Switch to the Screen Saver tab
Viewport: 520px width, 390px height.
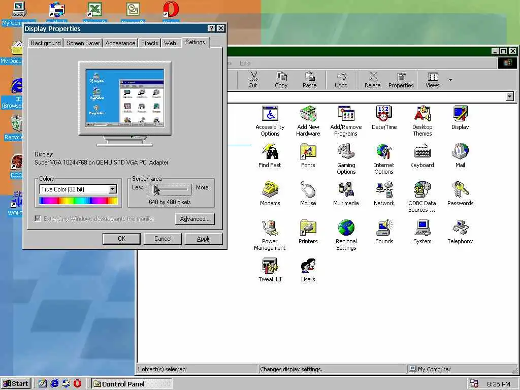(x=83, y=43)
